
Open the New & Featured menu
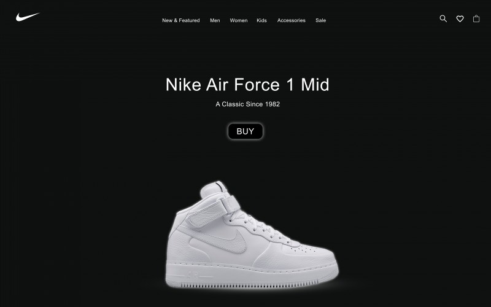coord(180,20)
